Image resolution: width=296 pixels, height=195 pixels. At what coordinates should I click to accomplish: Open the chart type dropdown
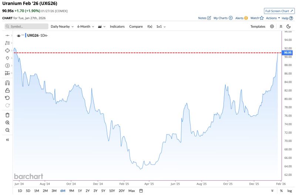pyautogui.click(x=101, y=27)
